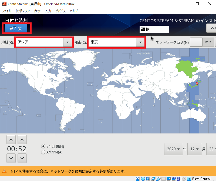Image resolution: width=216 pixels, height=181 pixels.
Task: Open the month 12 dropdown
Action: 194,149
